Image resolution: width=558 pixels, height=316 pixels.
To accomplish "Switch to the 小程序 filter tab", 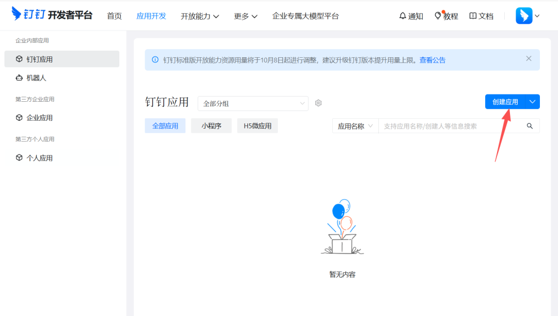I will [211, 125].
